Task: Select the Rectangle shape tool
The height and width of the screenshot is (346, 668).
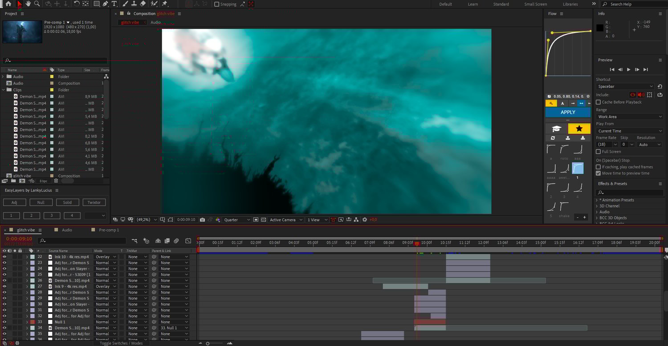Action: coord(97,4)
